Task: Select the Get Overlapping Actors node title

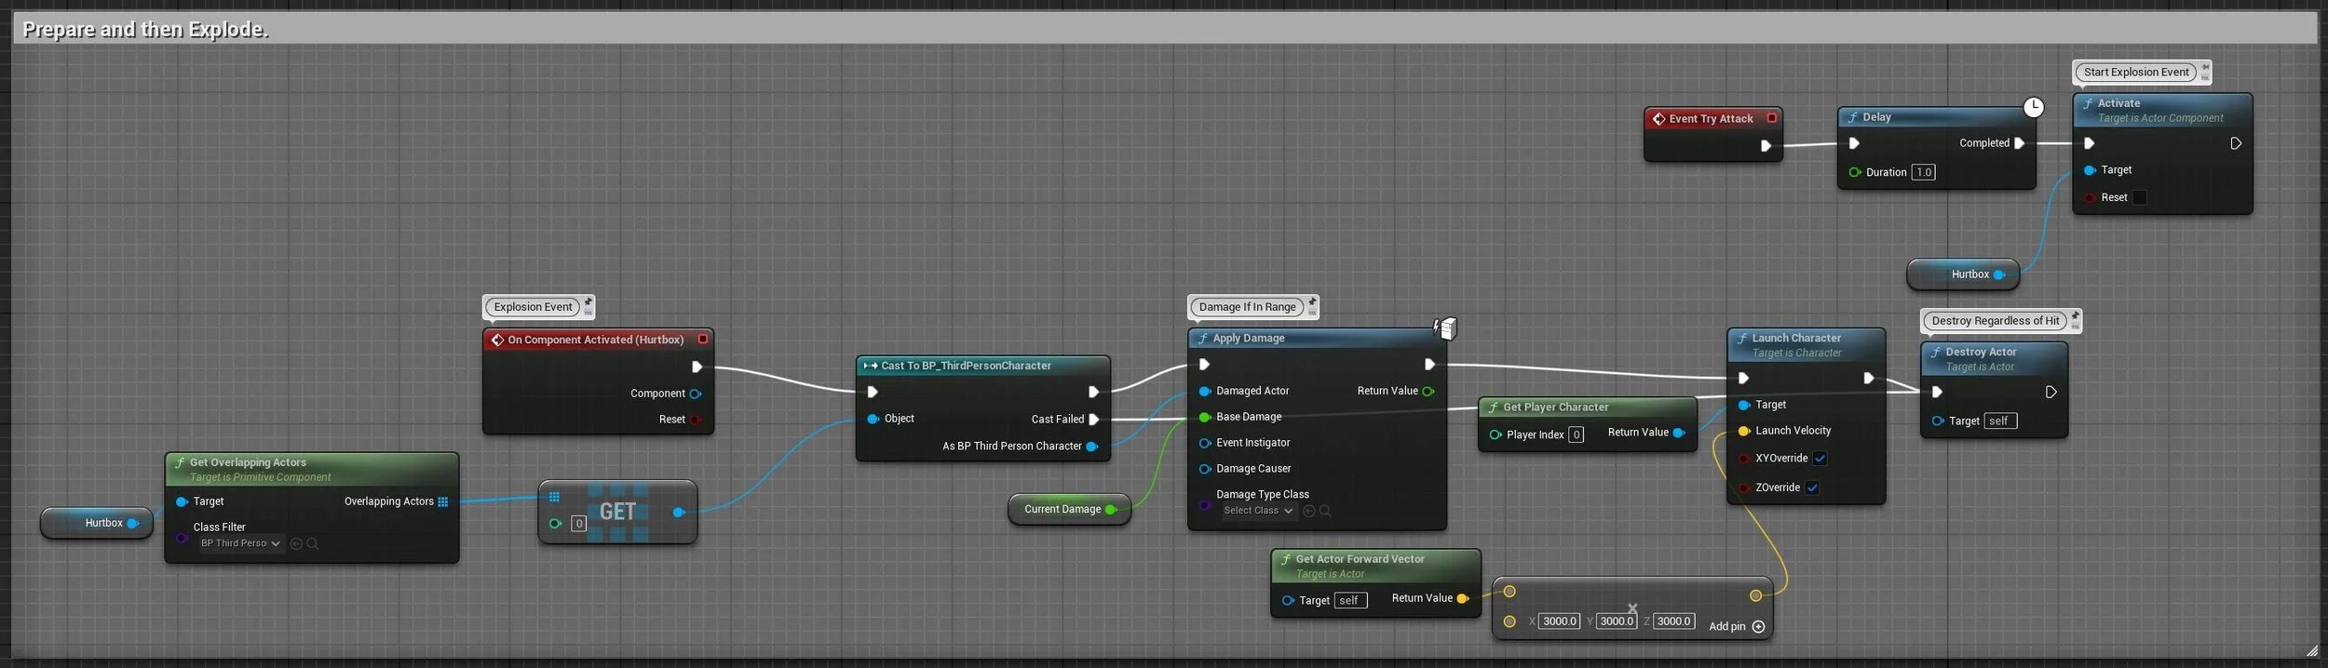Action: (x=248, y=462)
